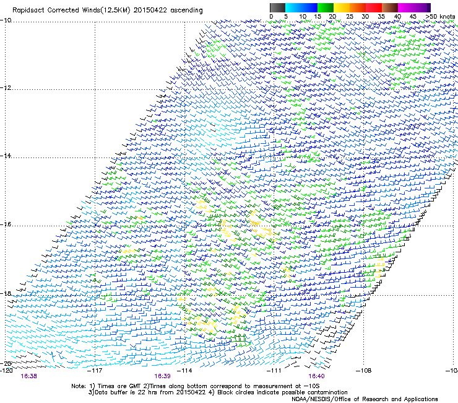Click the -120 longitude label
Screen dimensions: 458x403
click(x=6, y=371)
